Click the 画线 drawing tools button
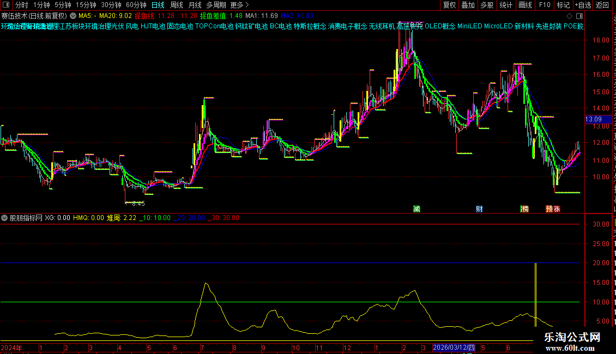 [x=525, y=5]
